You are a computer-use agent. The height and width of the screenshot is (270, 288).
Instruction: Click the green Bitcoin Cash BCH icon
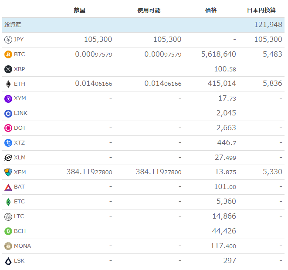click(8, 231)
